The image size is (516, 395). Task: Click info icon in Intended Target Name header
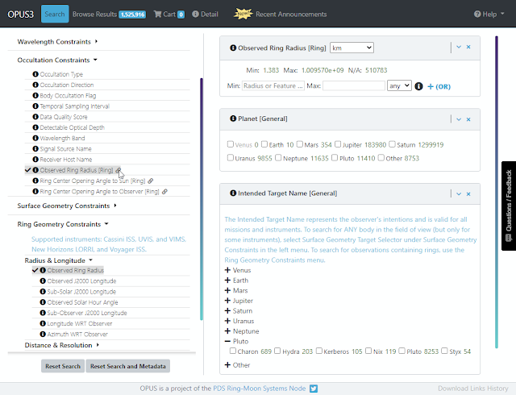(x=233, y=193)
